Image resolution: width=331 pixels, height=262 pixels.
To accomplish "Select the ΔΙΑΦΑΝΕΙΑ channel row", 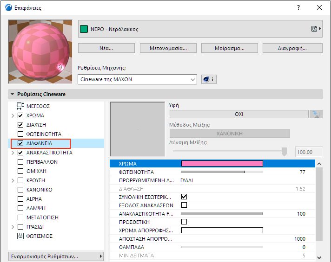I will pos(56,143).
